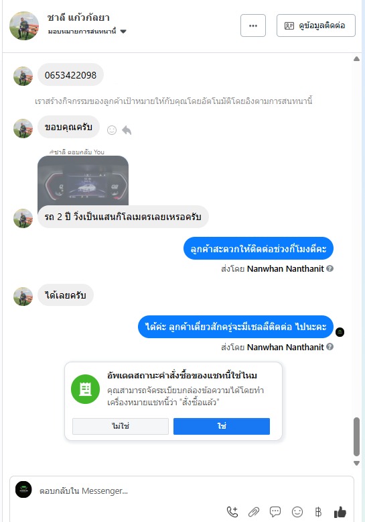Click ใช่ to mark order as placed
Image resolution: width=365 pixels, height=522 pixels.
(x=222, y=426)
